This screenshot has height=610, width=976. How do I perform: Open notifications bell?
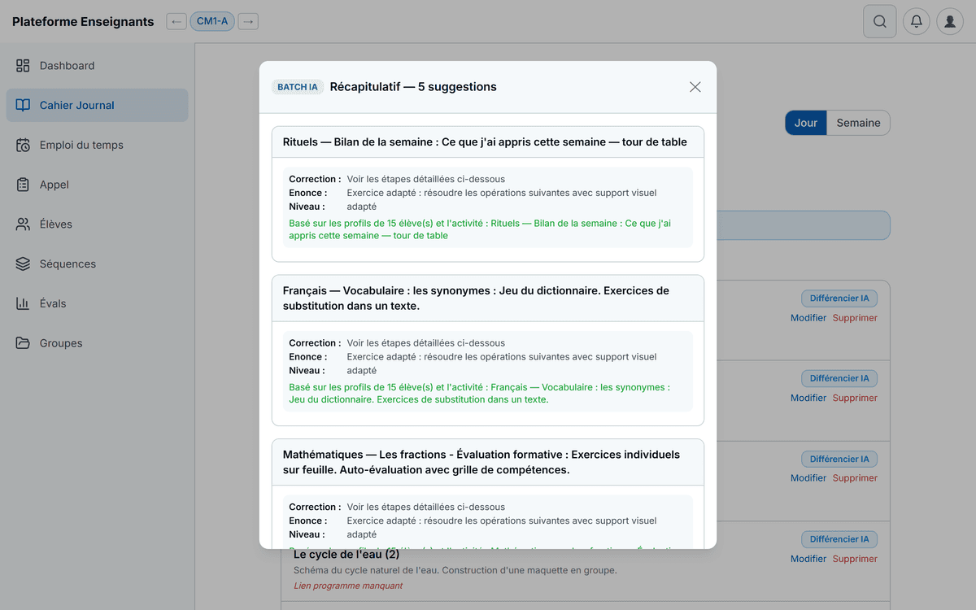[x=917, y=22]
